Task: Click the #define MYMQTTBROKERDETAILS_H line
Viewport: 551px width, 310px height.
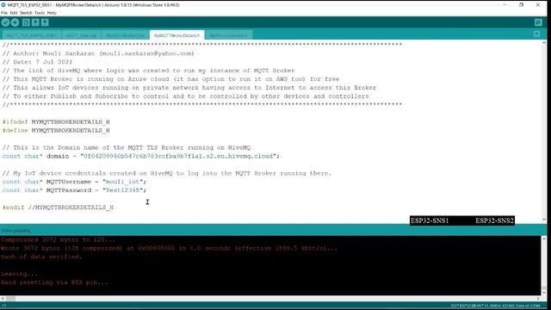Action: 56,130
